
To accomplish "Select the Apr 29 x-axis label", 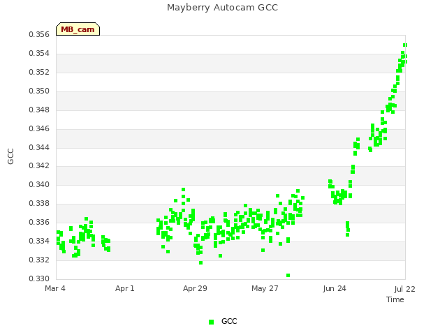I will click(195, 288).
